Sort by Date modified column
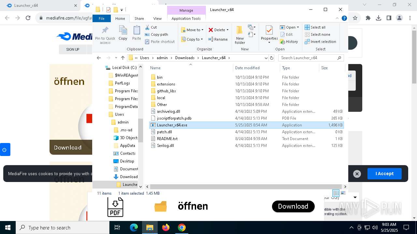The height and width of the screenshot is (234, 417). tap(256, 68)
